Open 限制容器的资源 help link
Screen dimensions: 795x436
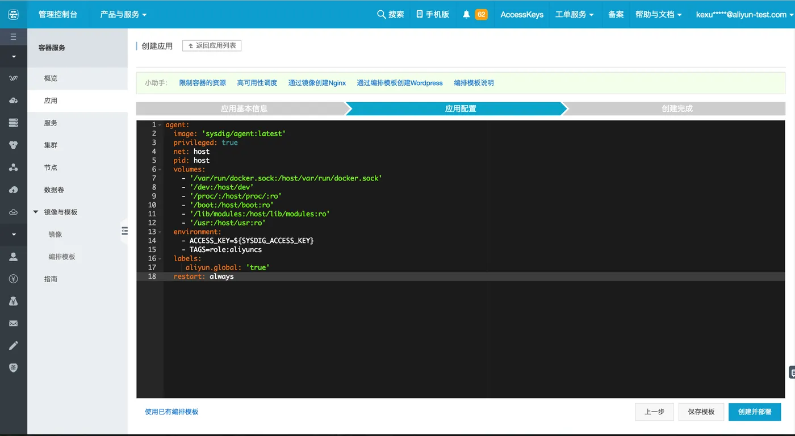coord(203,83)
